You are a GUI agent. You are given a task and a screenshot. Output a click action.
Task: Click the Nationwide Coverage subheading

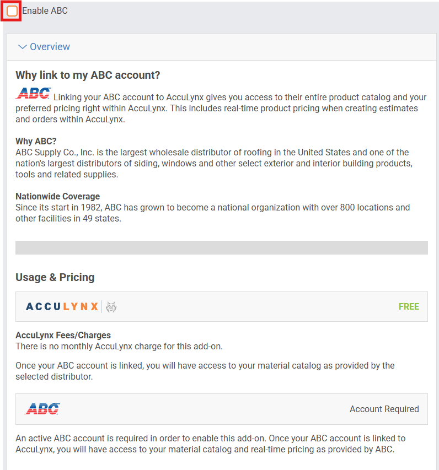pos(57,196)
